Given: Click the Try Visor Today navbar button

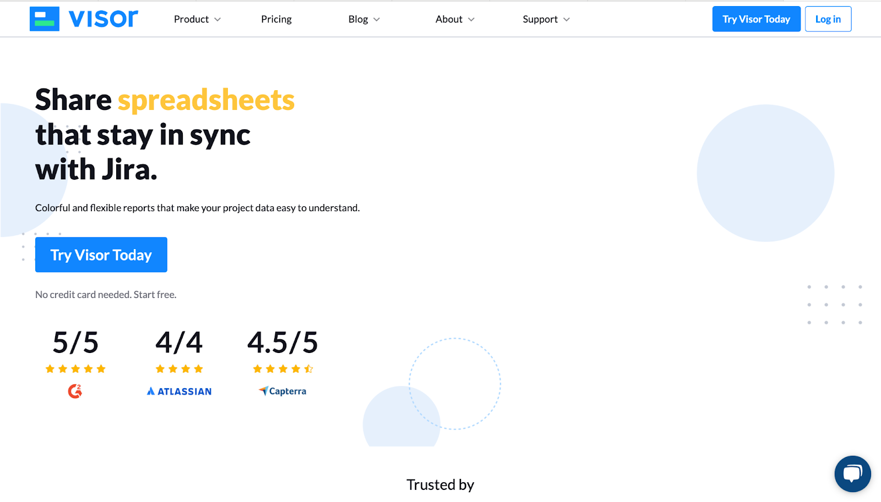Looking at the screenshot, I should click(x=756, y=19).
